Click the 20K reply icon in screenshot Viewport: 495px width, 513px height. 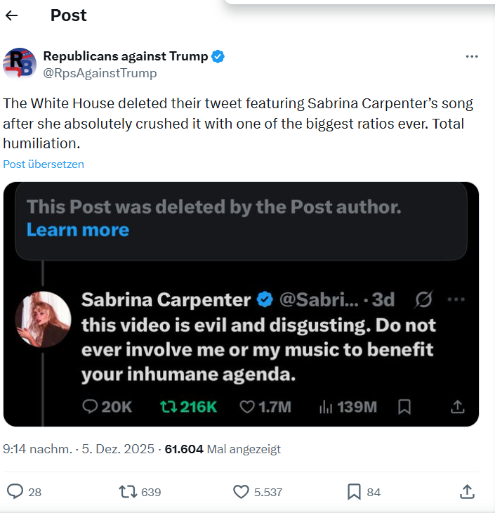point(91,406)
